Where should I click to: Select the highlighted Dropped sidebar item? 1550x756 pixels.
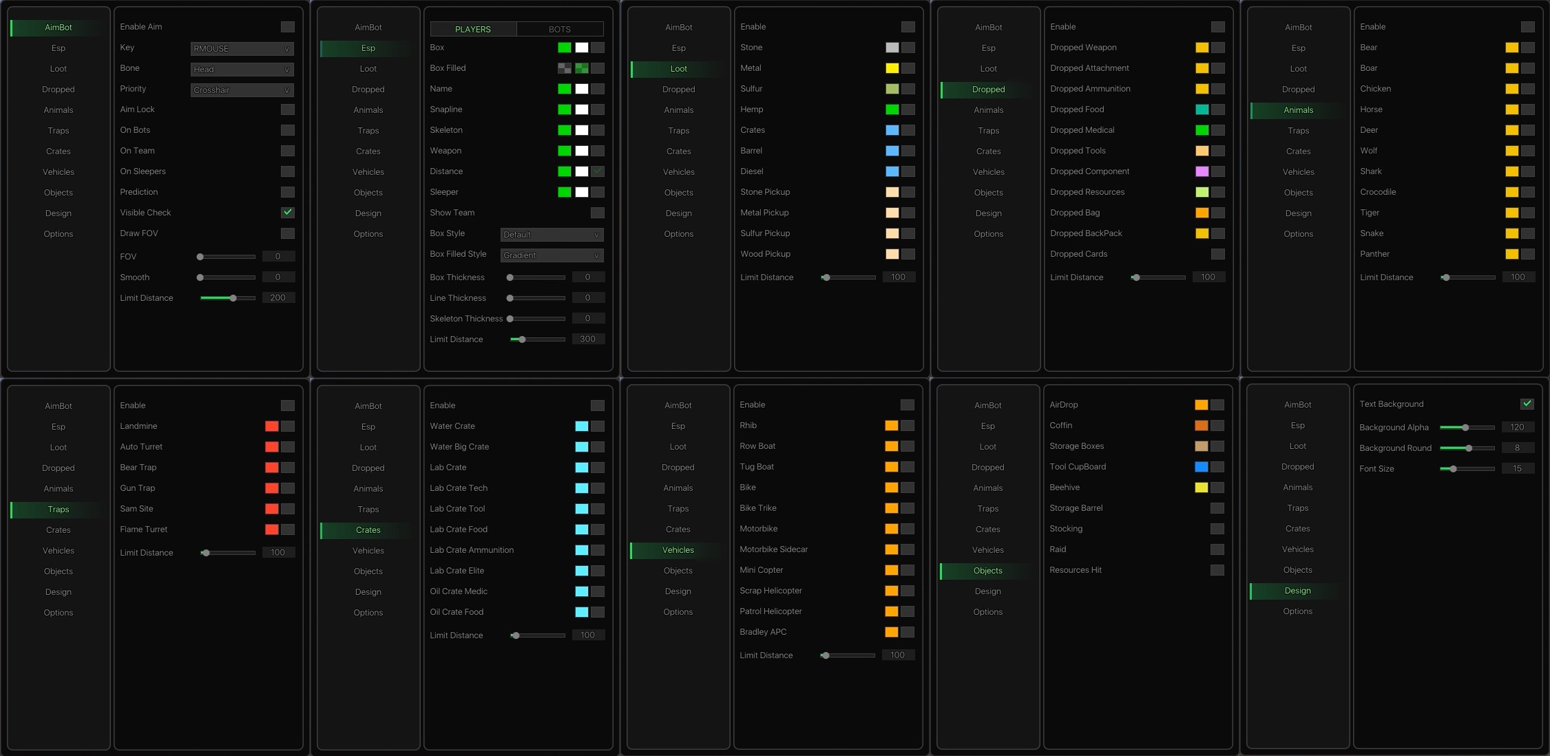[989, 90]
